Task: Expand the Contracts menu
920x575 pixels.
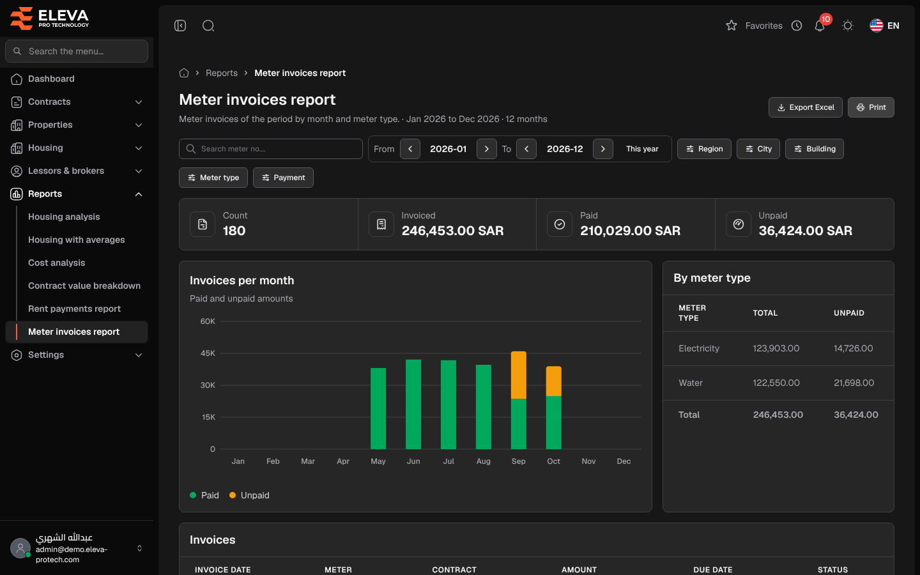Action: [x=77, y=102]
